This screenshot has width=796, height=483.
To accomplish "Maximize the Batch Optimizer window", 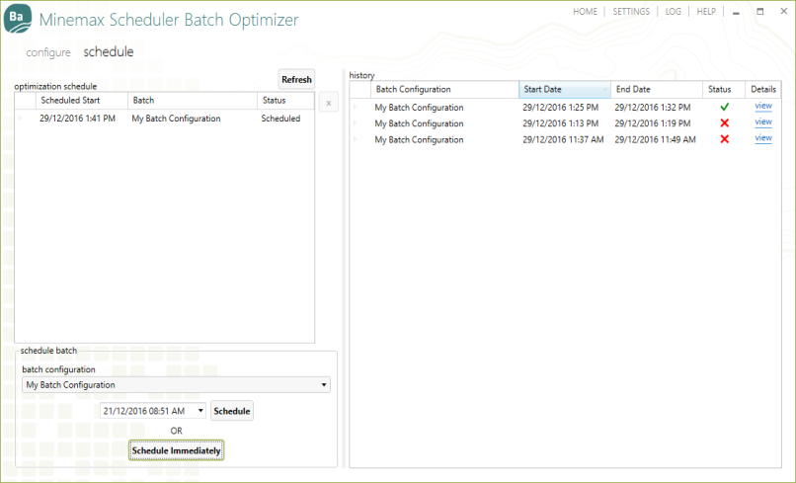I will pyautogui.click(x=760, y=11).
